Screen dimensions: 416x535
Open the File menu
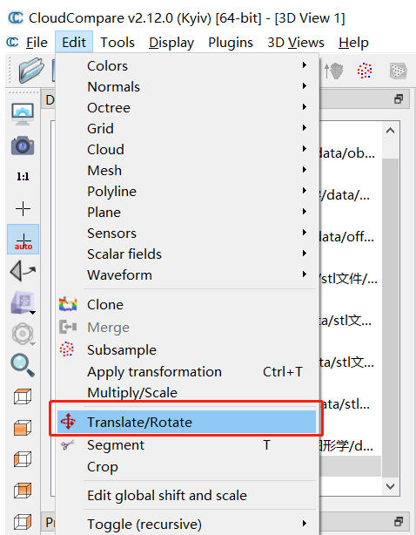pos(37,43)
